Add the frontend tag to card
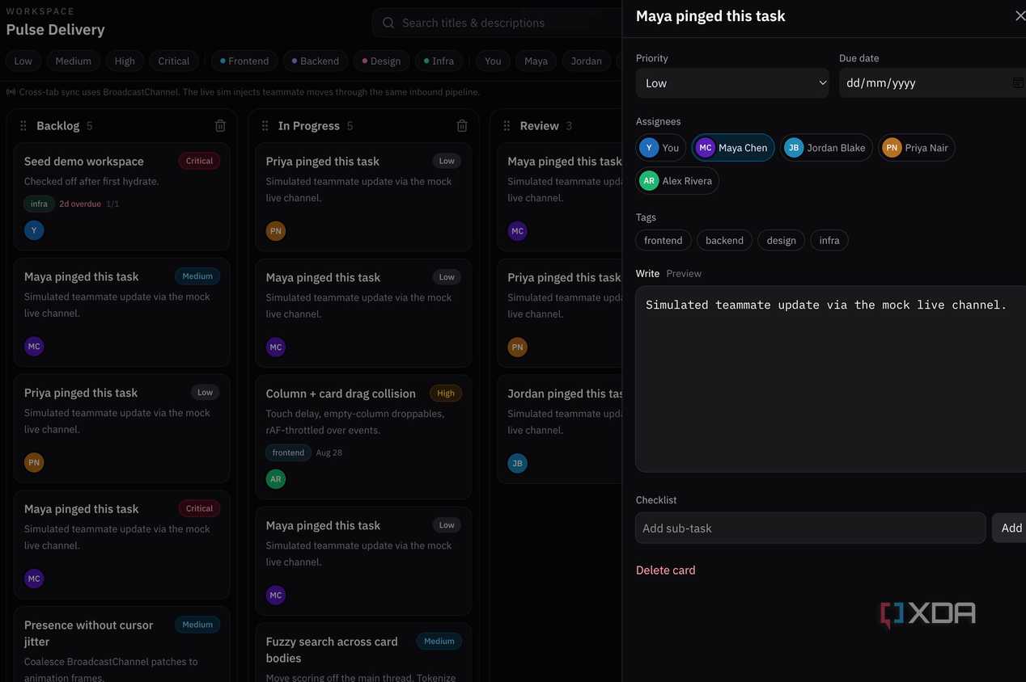 (x=664, y=240)
